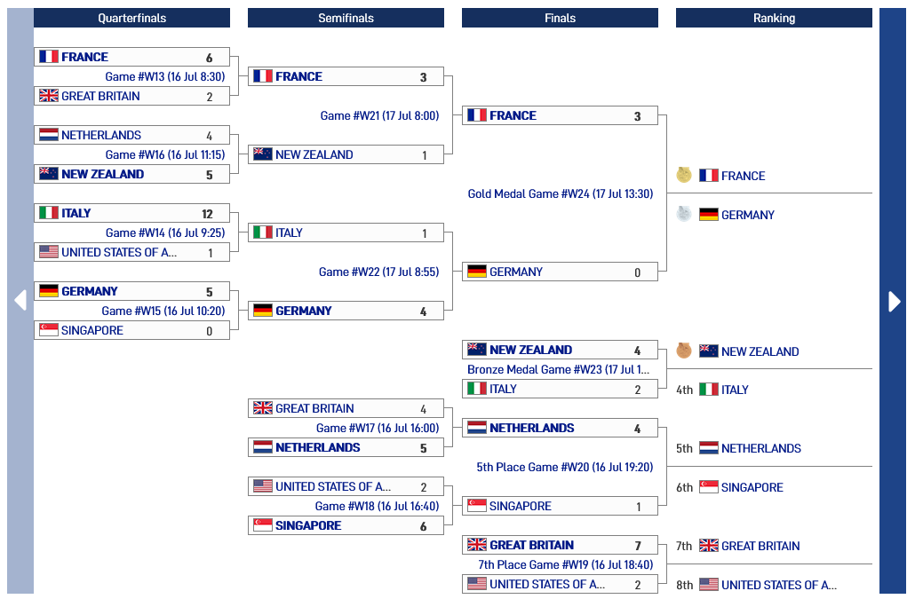Click the gold medal icon beside France
915x599 pixels.
pyautogui.click(x=684, y=175)
